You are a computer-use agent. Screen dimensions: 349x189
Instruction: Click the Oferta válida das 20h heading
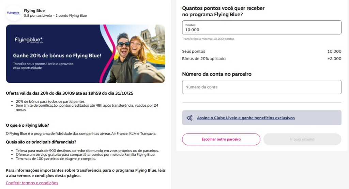pyautogui.click(x=70, y=93)
